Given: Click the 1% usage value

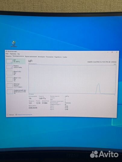Looking at the screenshot, I should point(30,98).
